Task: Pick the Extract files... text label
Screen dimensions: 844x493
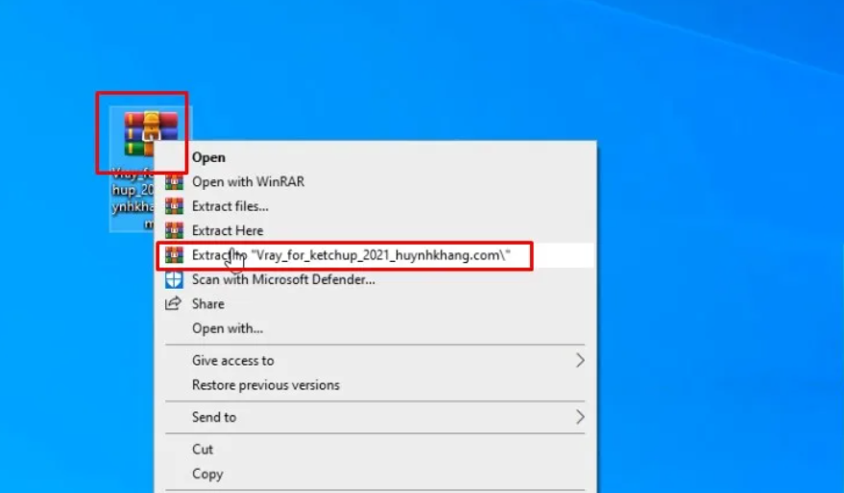Action: [229, 206]
